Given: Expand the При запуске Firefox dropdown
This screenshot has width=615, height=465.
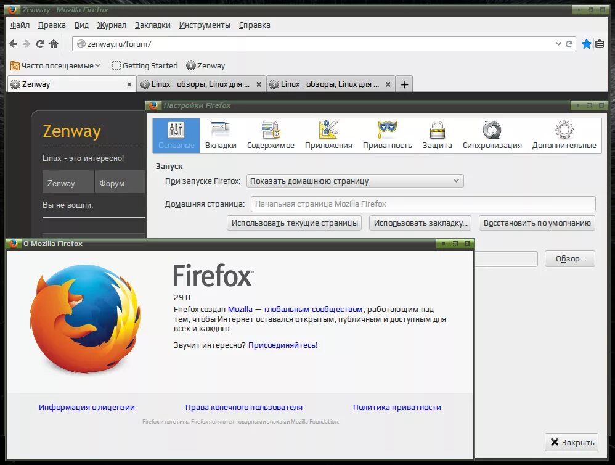Looking at the screenshot, I should (x=355, y=181).
